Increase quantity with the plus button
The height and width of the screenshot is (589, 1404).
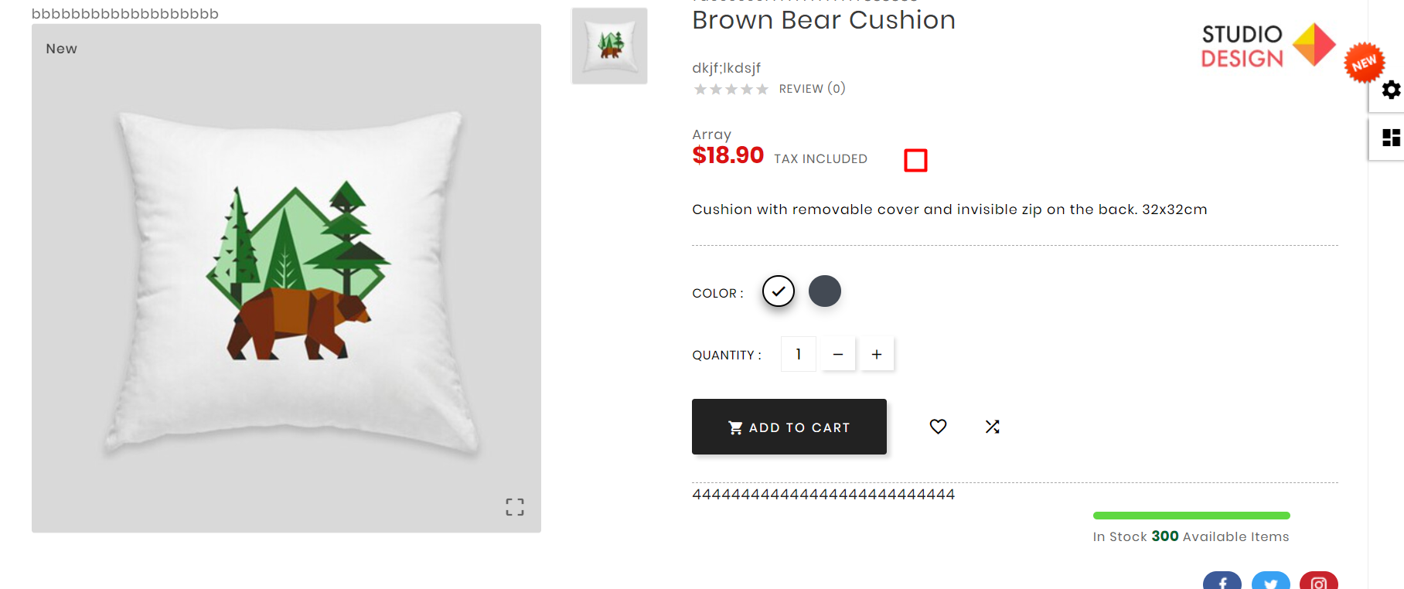[x=877, y=354]
